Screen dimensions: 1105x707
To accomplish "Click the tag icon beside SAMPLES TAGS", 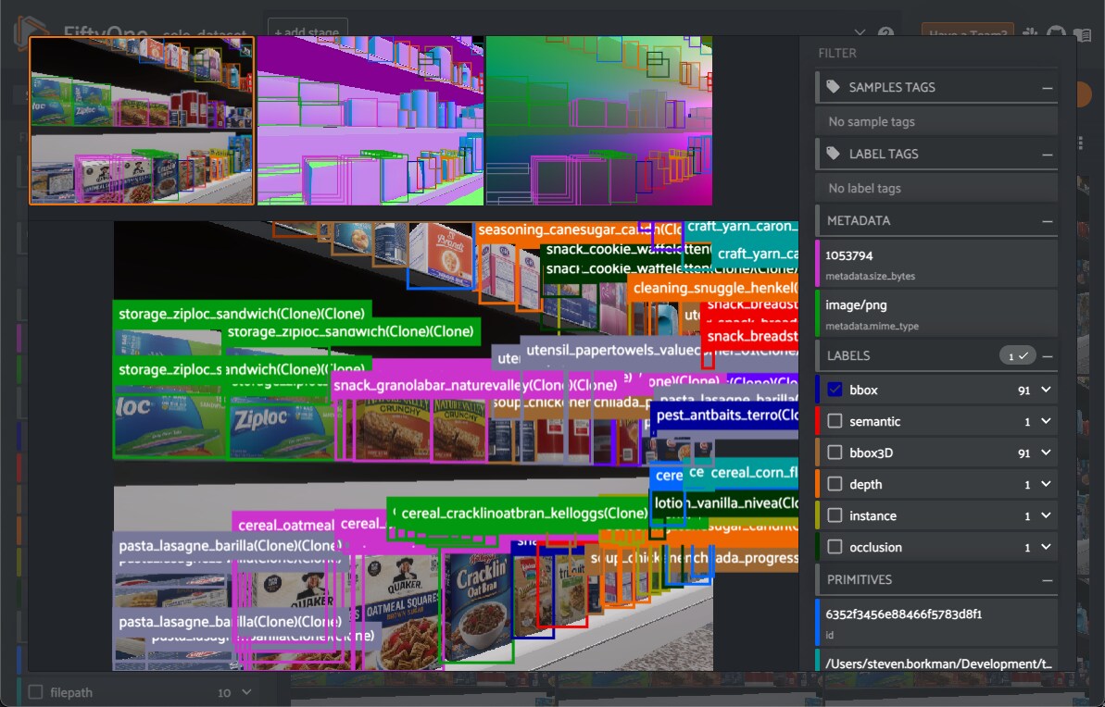I will click(833, 87).
